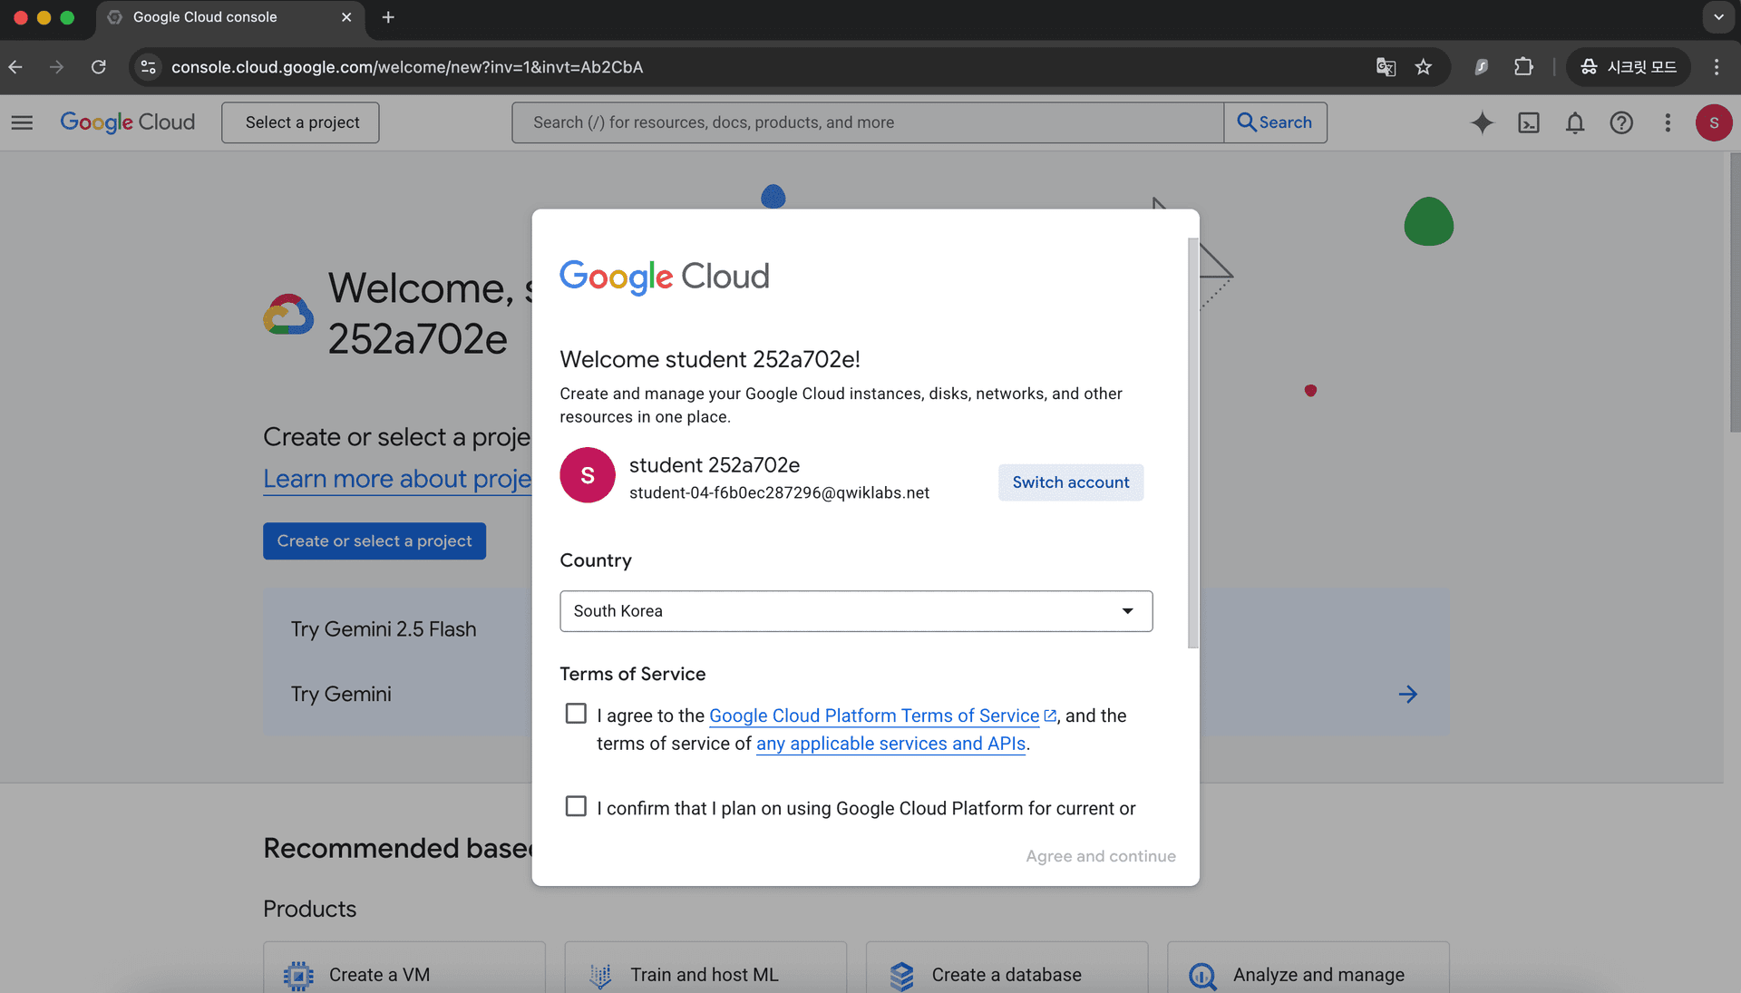
Task: Click Agree and continue
Action: [1101, 856]
